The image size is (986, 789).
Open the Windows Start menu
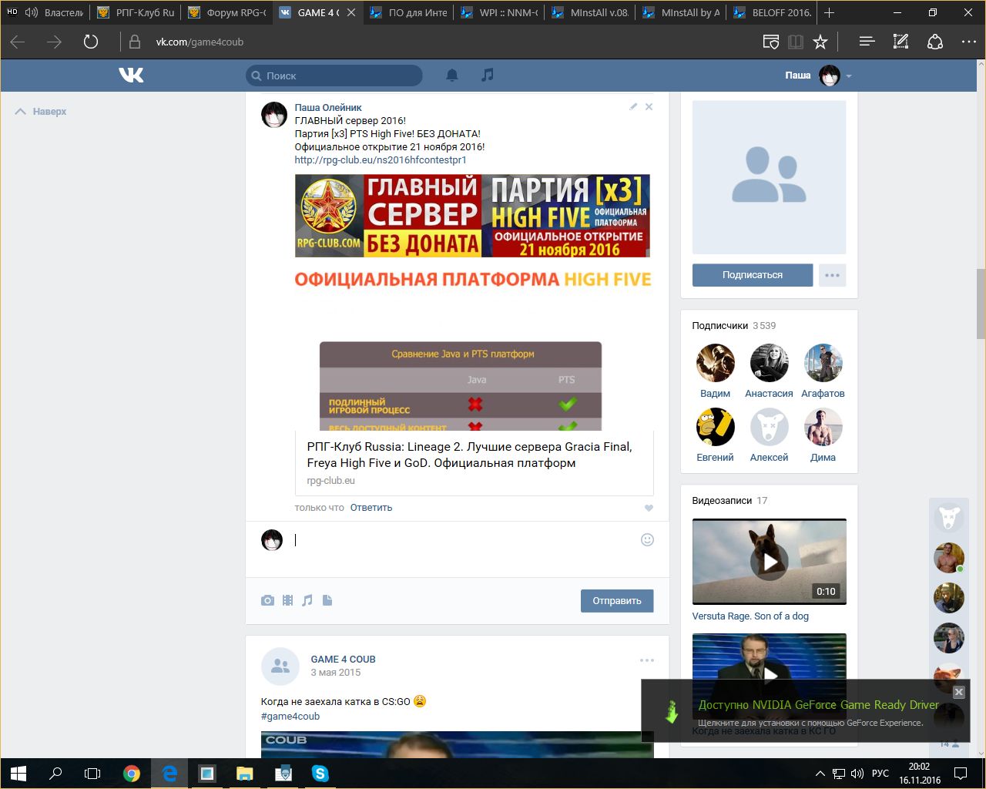pyautogui.click(x=18, y=774)
